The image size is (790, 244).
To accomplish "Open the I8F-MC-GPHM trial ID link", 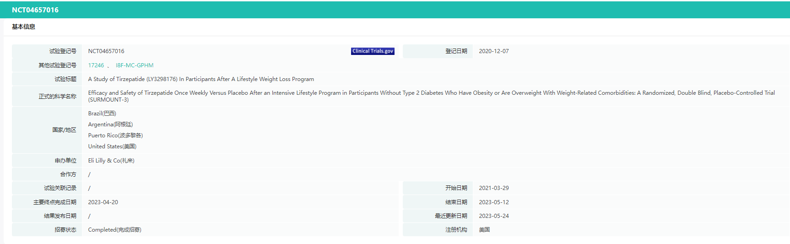I will [135, 65].
